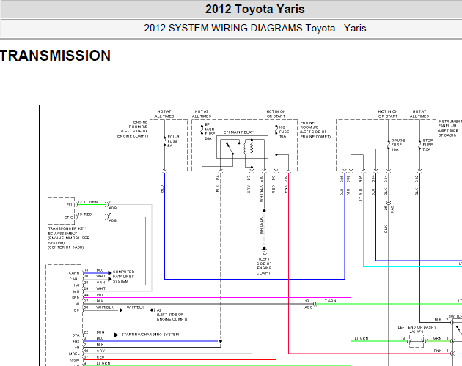
Task: Click the EC terminal label
Action: (x=76, y=310)
